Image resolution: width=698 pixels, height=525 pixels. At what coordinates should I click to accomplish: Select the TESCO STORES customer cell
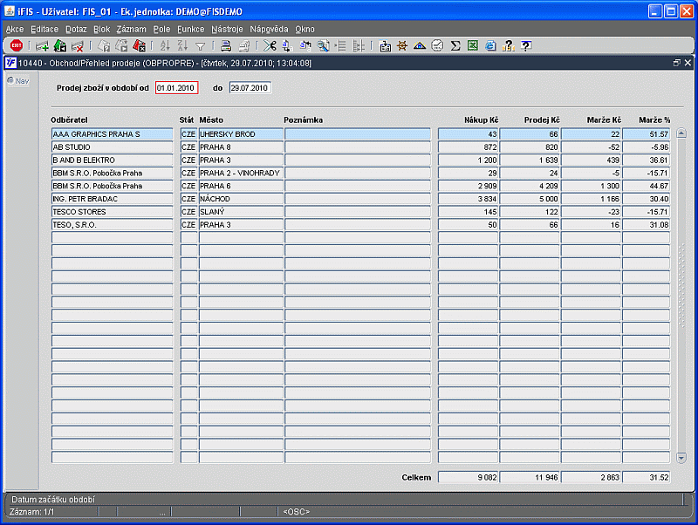pyautogui.click(x=113, y=212)
